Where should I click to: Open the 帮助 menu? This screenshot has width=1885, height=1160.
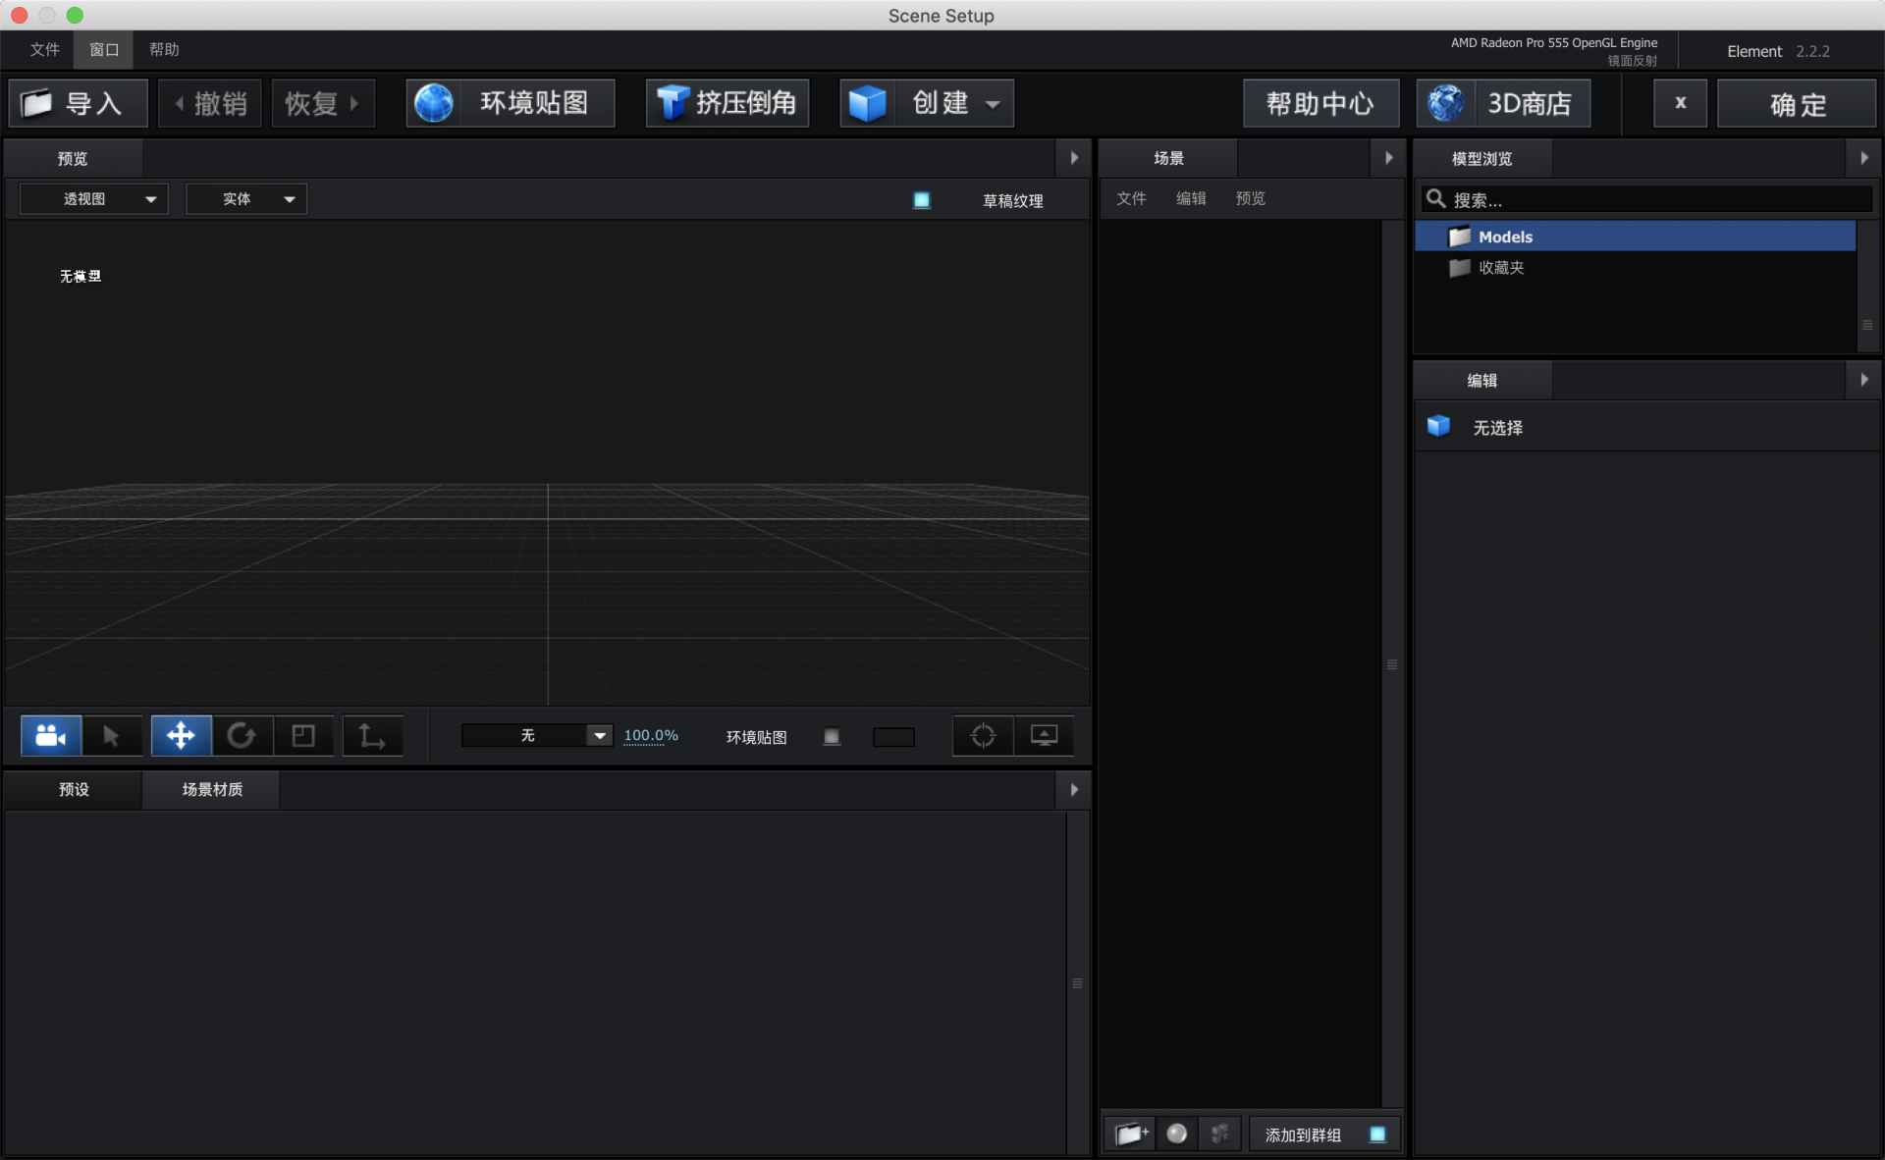click(164, 49)
